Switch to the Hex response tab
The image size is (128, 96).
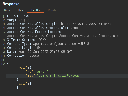[x=20, y=10]
